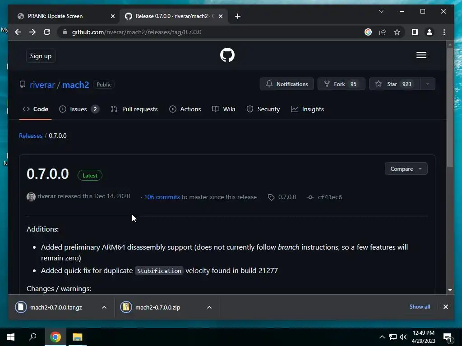
Task: Open the Code tab
Action: click(35, 109)
